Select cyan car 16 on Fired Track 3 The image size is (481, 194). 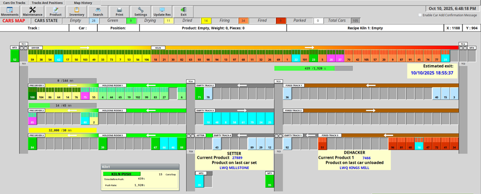[419, 143]
